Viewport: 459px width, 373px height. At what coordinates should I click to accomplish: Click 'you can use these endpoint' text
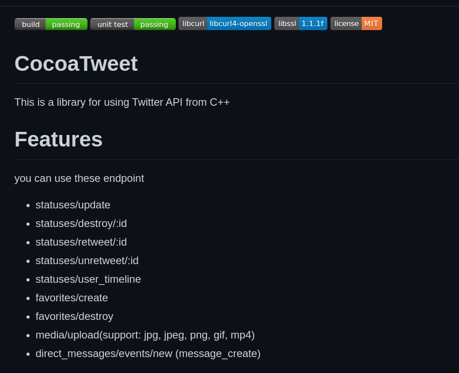coord(80,178)
